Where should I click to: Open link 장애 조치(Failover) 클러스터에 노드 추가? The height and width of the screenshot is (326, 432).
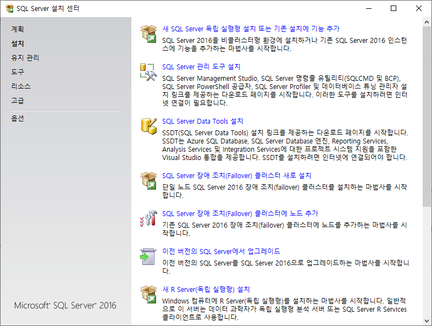tap(240, 213)
